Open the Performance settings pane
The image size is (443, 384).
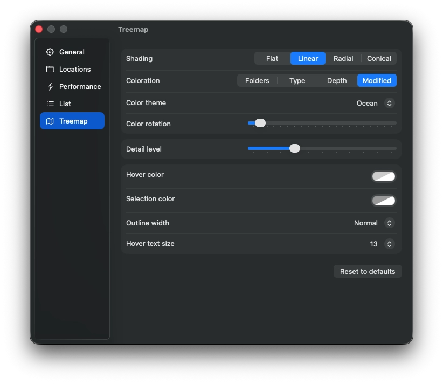coord(72,86)
